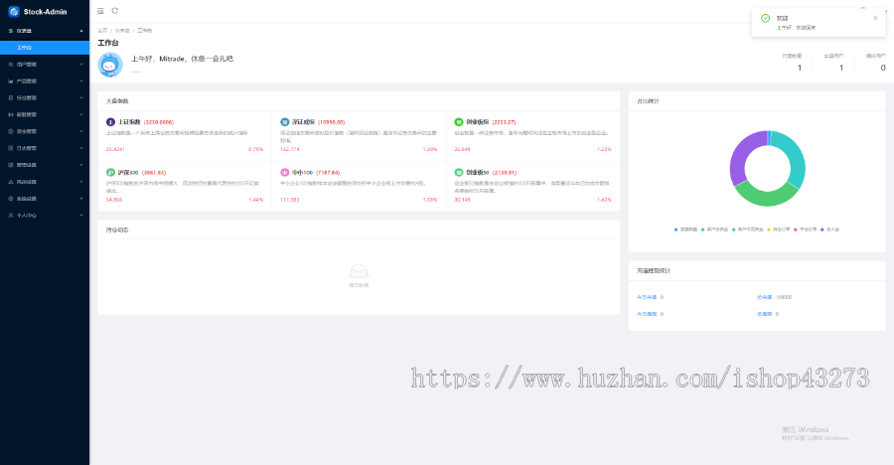Click the 产品管理 chart sidebar icon
The width and height of the screenshot is (894, 465).
(x=11, y=81)
